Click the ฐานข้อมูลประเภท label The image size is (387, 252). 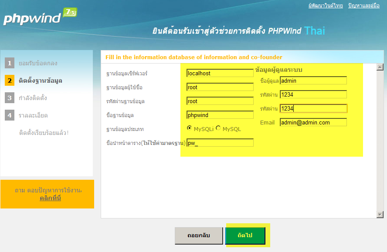[125, 129]
